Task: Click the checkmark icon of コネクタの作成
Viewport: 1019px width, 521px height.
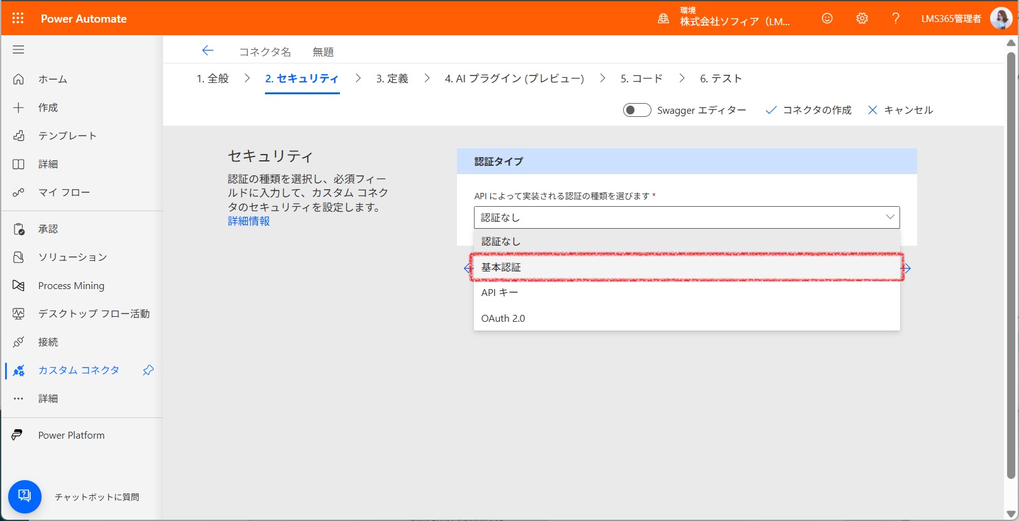Action: click(770, 110)
